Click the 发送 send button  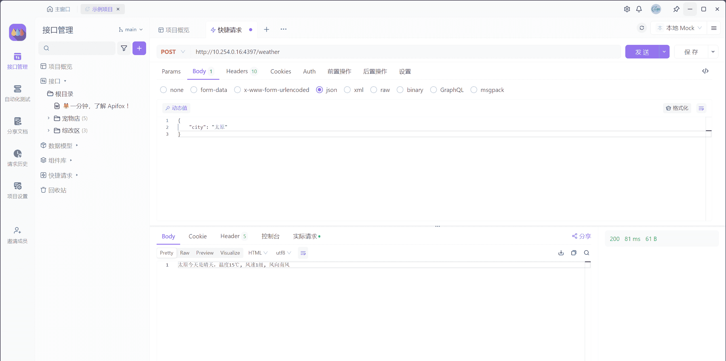coord(642,51)
